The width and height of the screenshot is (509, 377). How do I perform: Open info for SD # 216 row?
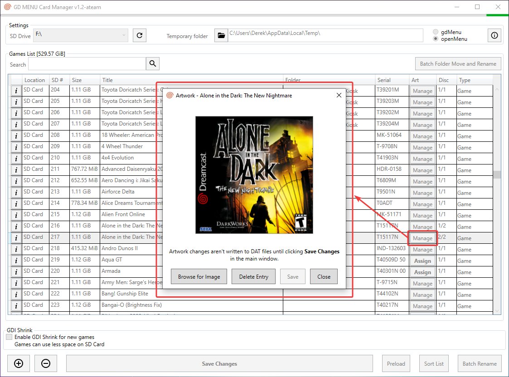click(x=16, y=227)
